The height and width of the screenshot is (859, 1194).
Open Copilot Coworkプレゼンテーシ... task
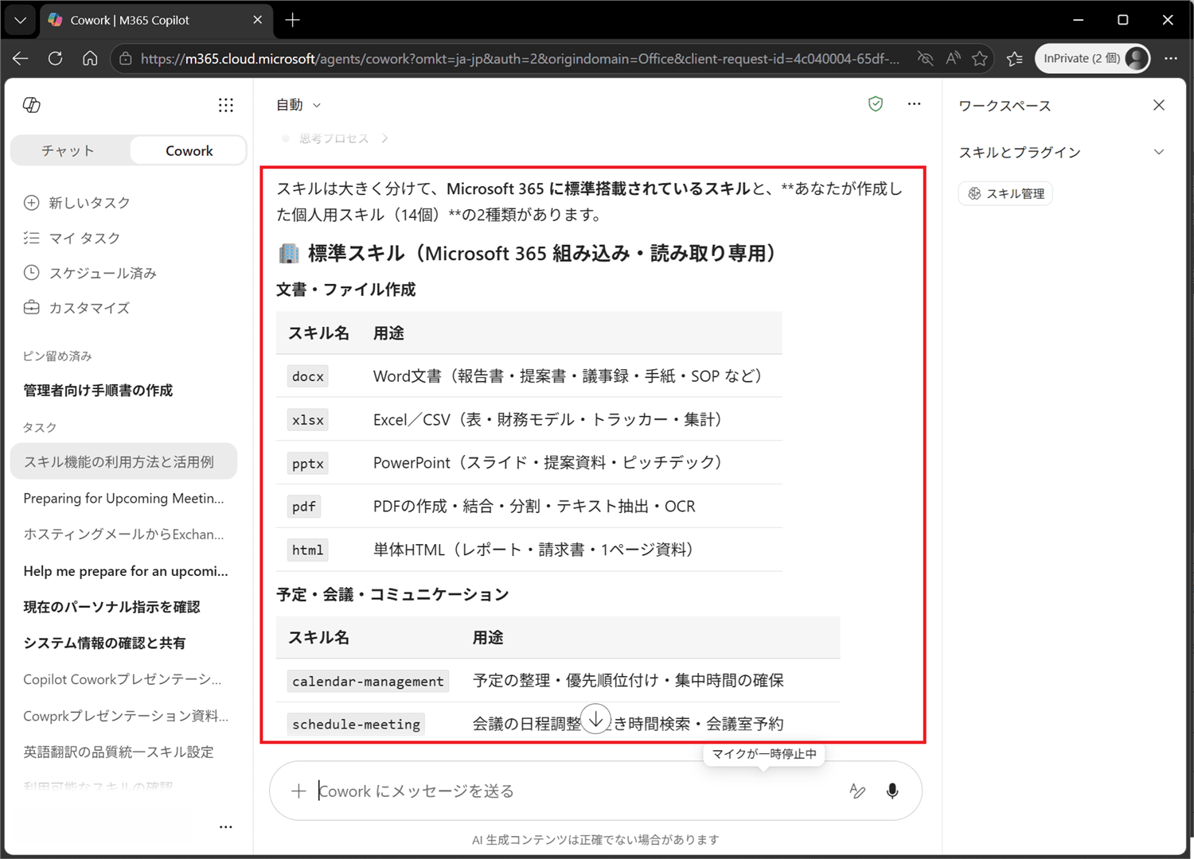point(123,679)
